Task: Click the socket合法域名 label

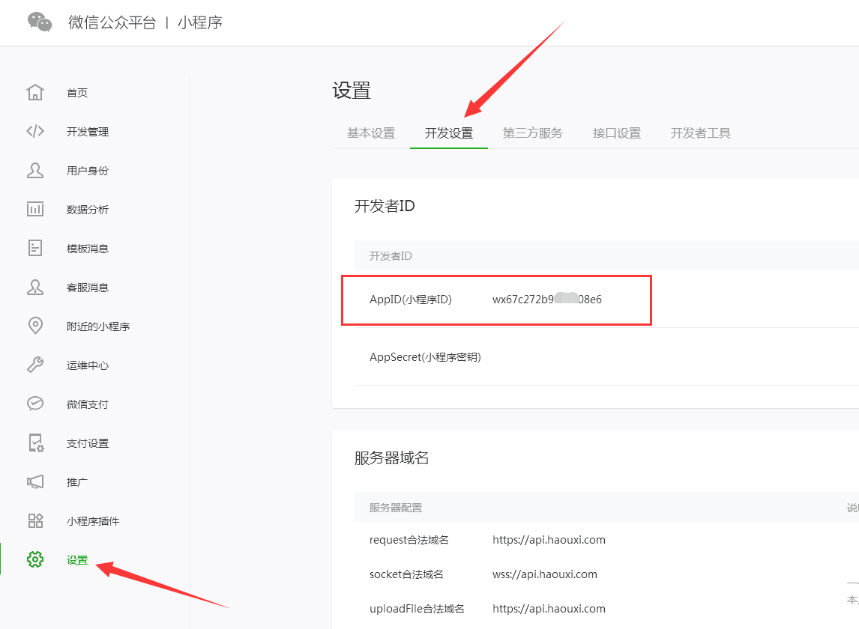Action: tap(406, 574)
